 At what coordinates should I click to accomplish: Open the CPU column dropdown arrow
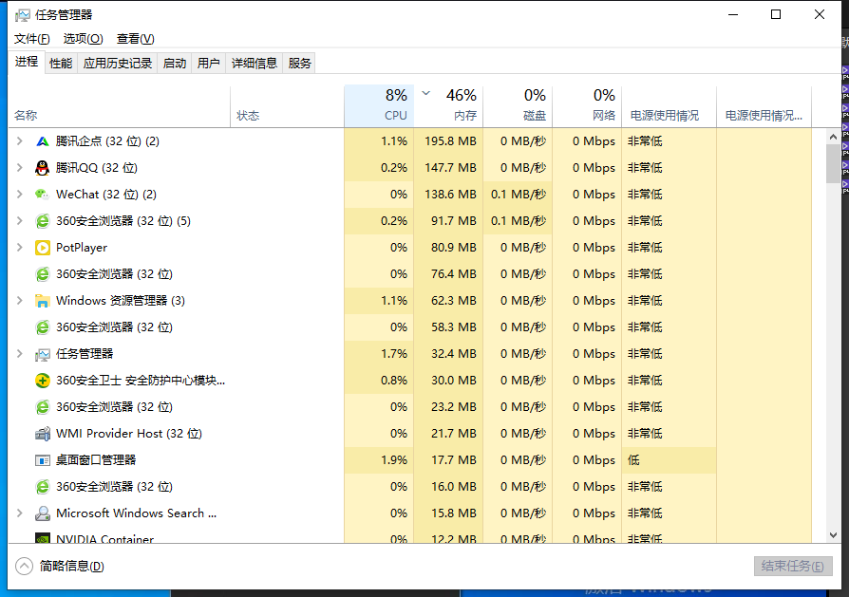(x=425, y=95)
